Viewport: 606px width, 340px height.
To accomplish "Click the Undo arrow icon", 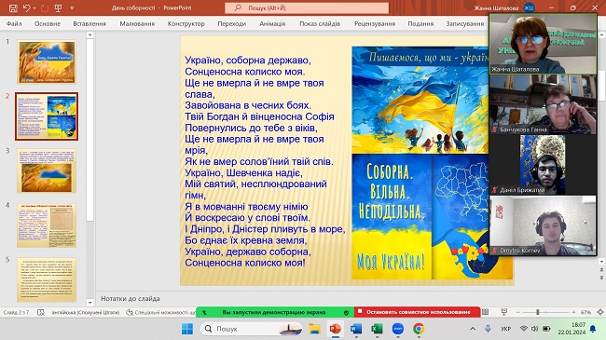I will coord(26,7).
